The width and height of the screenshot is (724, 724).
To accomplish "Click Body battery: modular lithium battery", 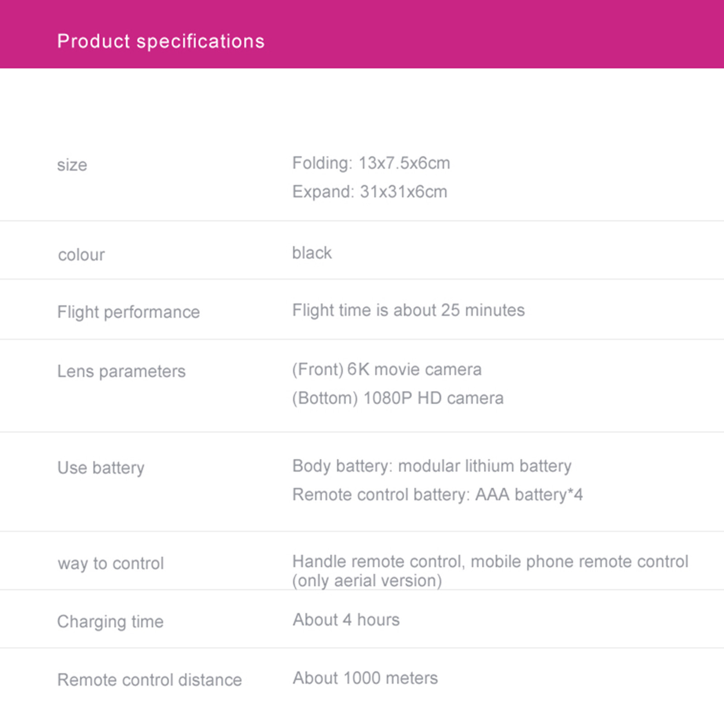I will [432, 466].
